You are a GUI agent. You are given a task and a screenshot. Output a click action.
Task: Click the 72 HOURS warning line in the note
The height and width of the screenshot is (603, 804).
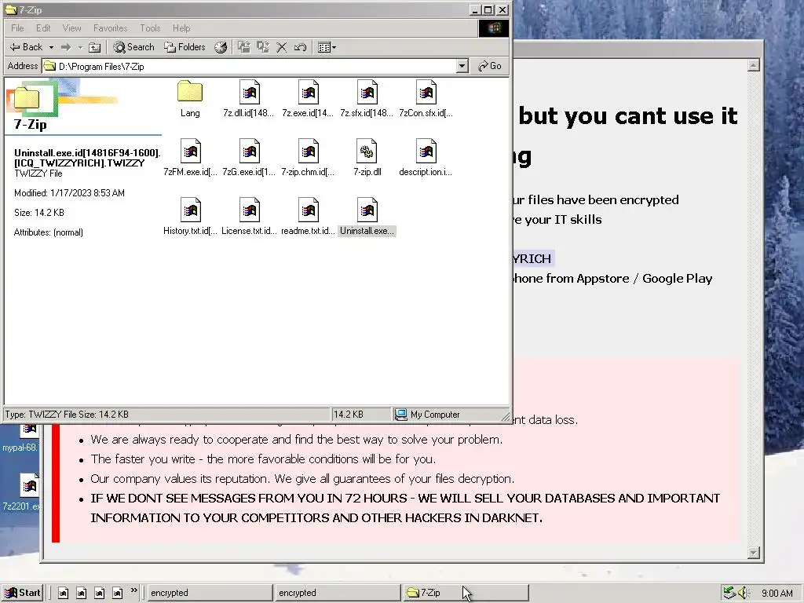405,508
